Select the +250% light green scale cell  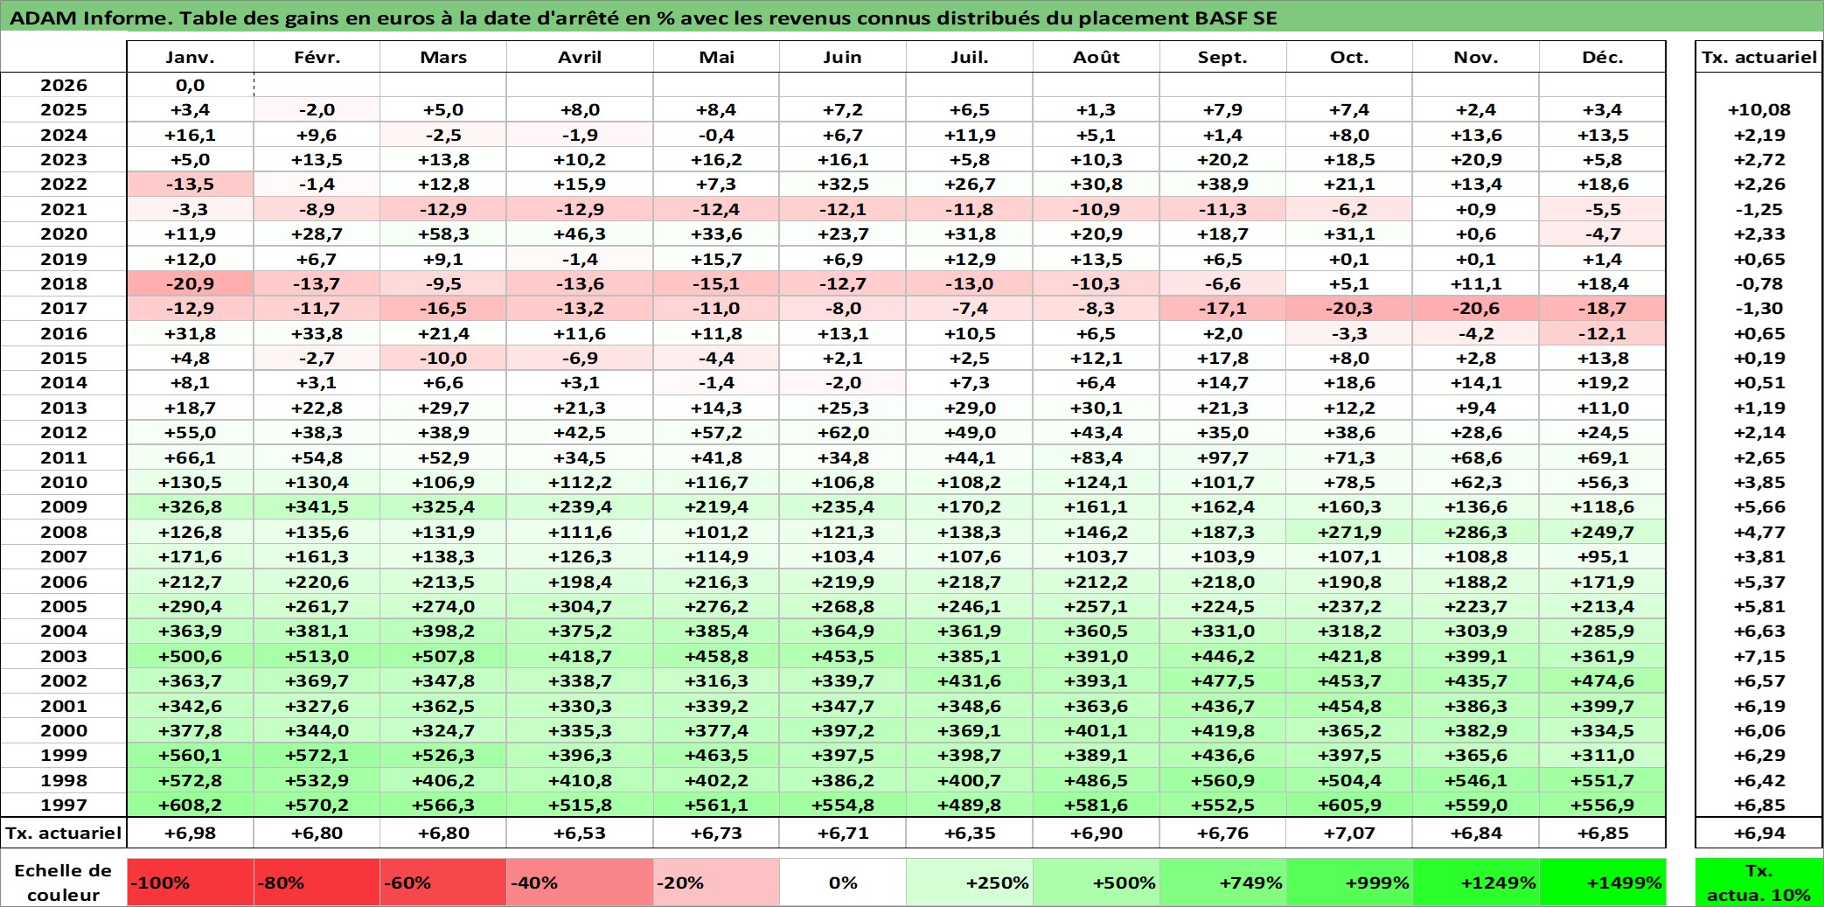click(x=970, y=883)
